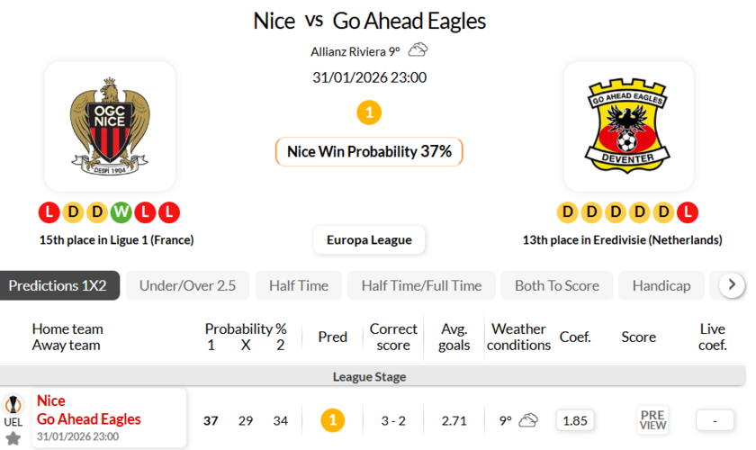Click the red L form badge for Go Ahead Eagles
Image resolution: width=756 pixels, height=450 pixels.
coord(687,213)
